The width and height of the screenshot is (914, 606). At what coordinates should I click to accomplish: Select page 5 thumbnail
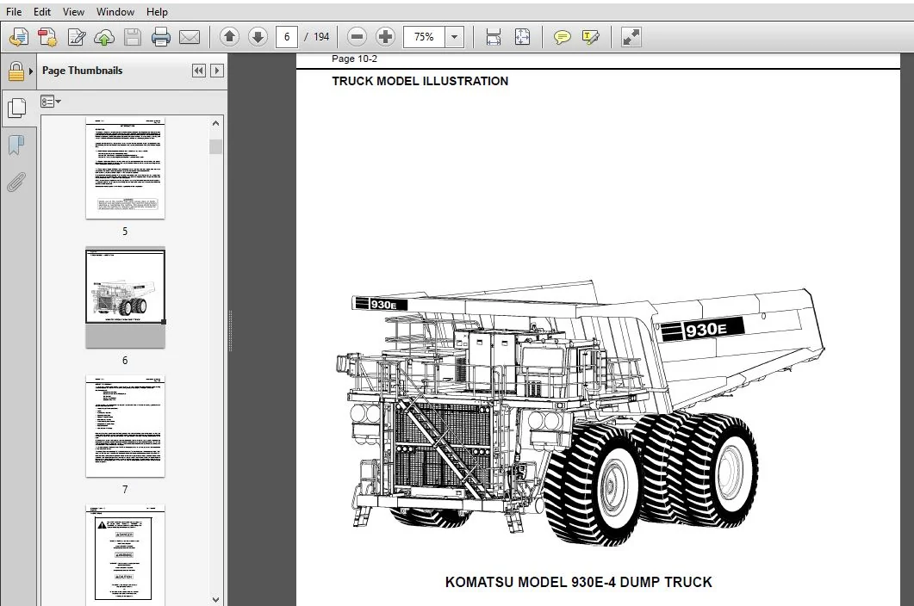[x=125, y=168]
